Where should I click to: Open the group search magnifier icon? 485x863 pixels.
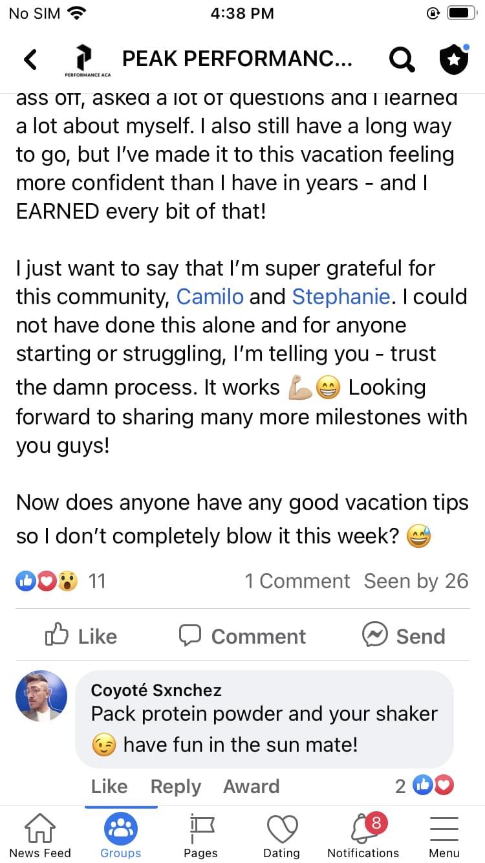(401, 60)
